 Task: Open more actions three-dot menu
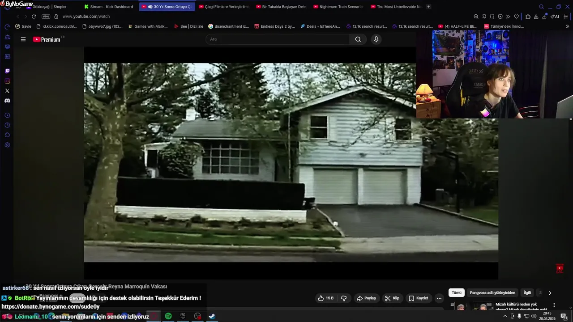[439, 298]
